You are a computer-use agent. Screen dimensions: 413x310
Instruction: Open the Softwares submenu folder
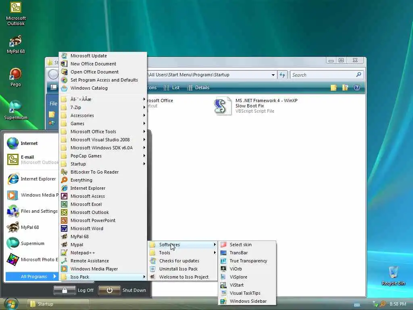(183, 245)
